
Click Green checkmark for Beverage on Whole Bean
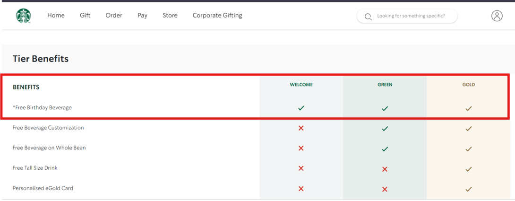(x=385, y=149)
